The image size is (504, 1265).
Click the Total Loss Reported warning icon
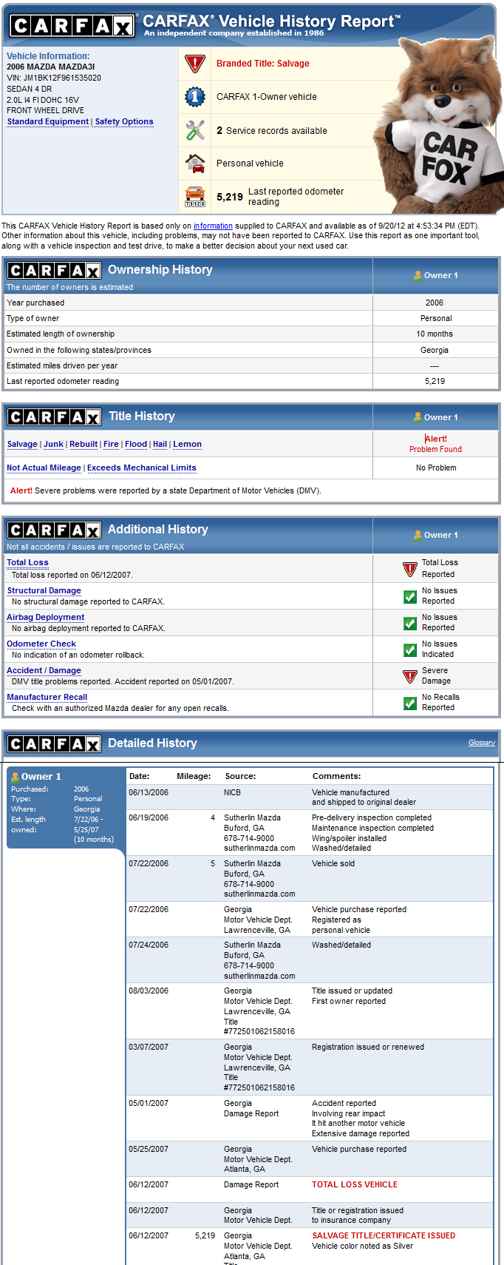click(x=410, y=569)
